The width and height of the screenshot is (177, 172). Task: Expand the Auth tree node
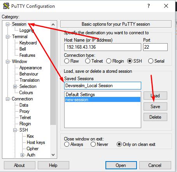[x=22, y=155]
